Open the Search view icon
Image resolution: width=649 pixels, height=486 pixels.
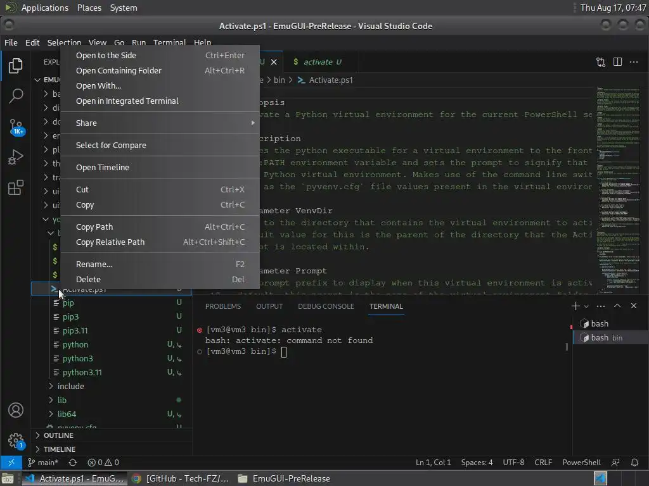click(16, 96)
